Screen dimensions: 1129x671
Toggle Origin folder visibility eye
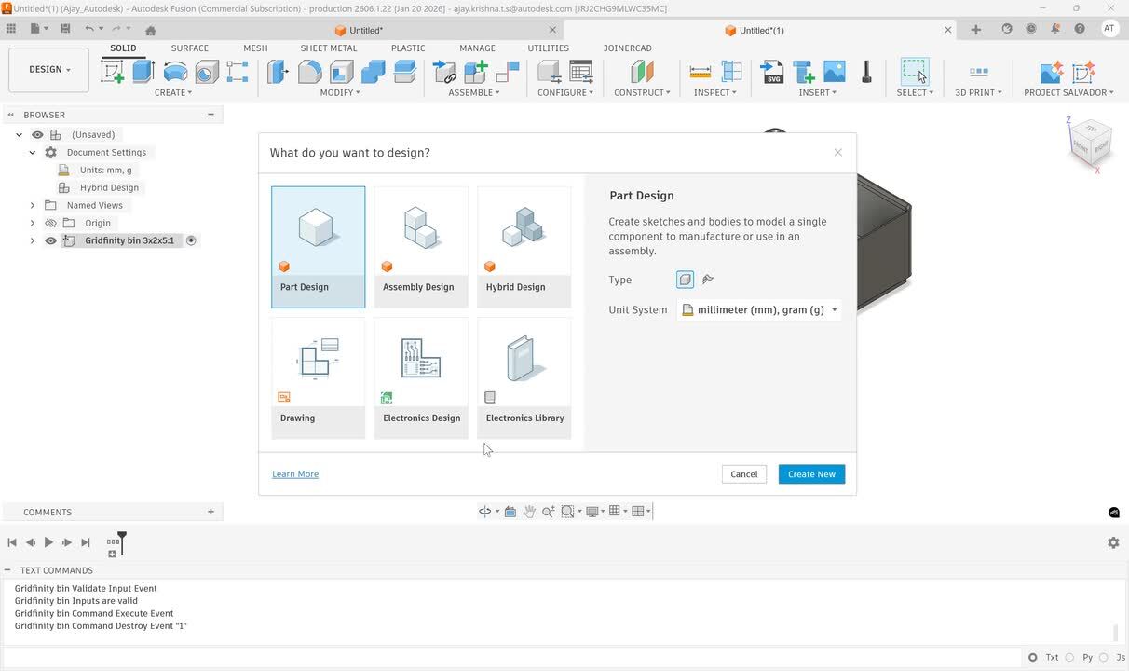tap(51, 223)
